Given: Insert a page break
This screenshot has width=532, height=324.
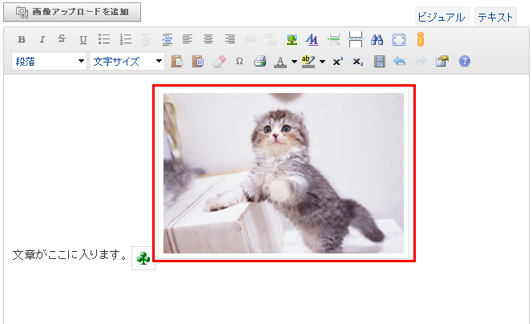Looking at the screenshot, I should 355,39.
